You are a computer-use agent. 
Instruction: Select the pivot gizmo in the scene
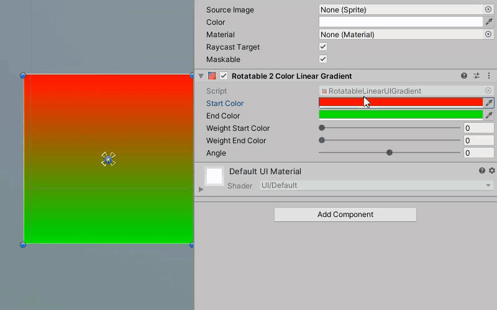pyautogui.click(x=108, y=159)
